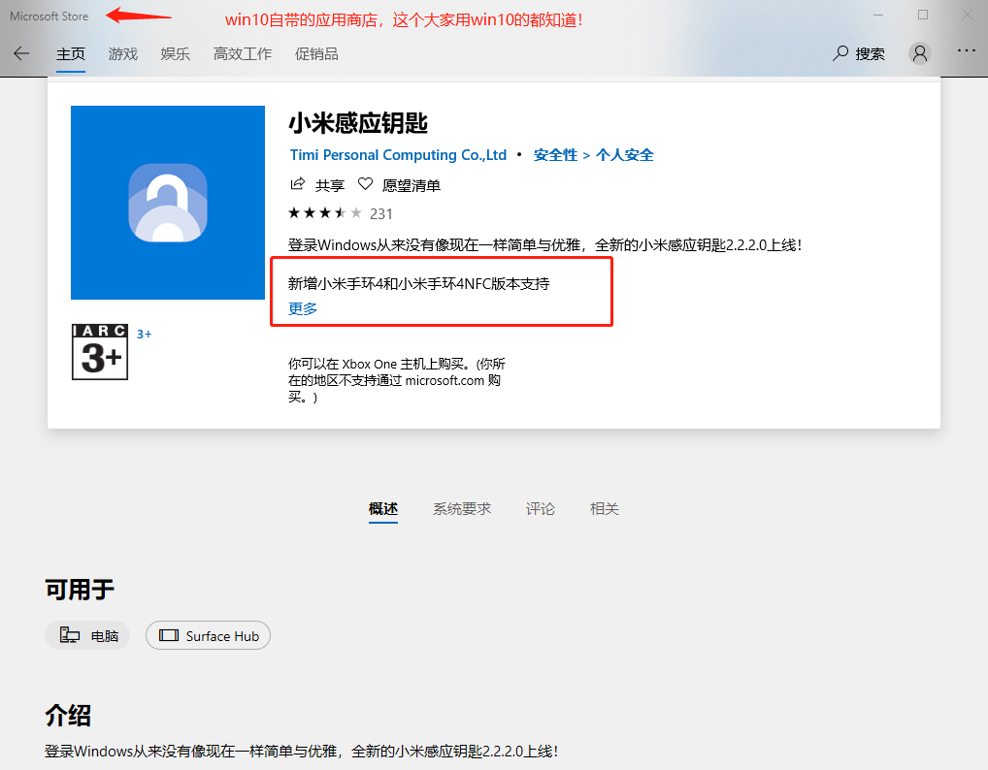Close the Microsoft Store window
The height and width of the screenshot is (770, 988).
coord(968,15)
